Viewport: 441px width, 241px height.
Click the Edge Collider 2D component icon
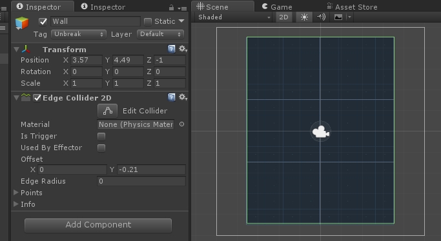pyautogui.click(x=26, y=98)
